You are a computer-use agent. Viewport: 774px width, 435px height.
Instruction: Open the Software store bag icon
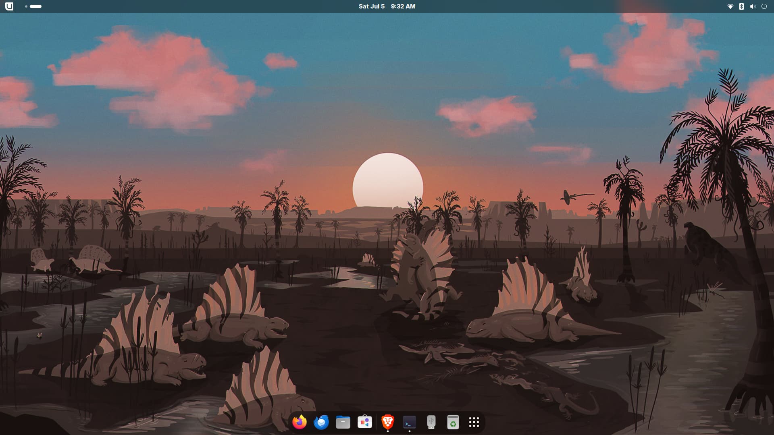(x=365, y=422)
